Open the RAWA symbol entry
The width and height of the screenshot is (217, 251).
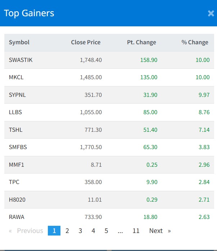(x=17, y=217)
